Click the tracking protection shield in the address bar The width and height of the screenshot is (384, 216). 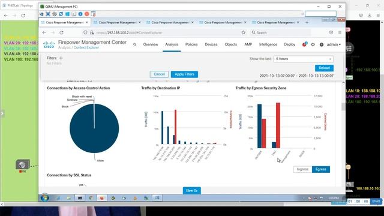point(85,32)
